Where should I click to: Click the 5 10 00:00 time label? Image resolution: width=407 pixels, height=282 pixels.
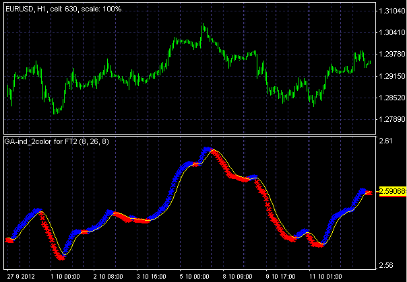point(195,277)
